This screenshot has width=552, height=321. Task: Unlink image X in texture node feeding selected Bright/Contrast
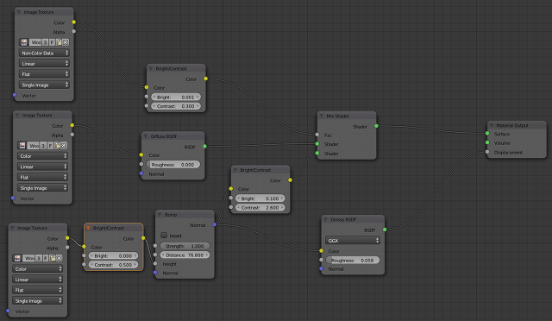(x=60, y=258)
